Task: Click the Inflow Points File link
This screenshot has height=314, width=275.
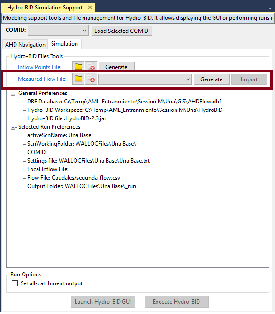Action: (39, 67)
